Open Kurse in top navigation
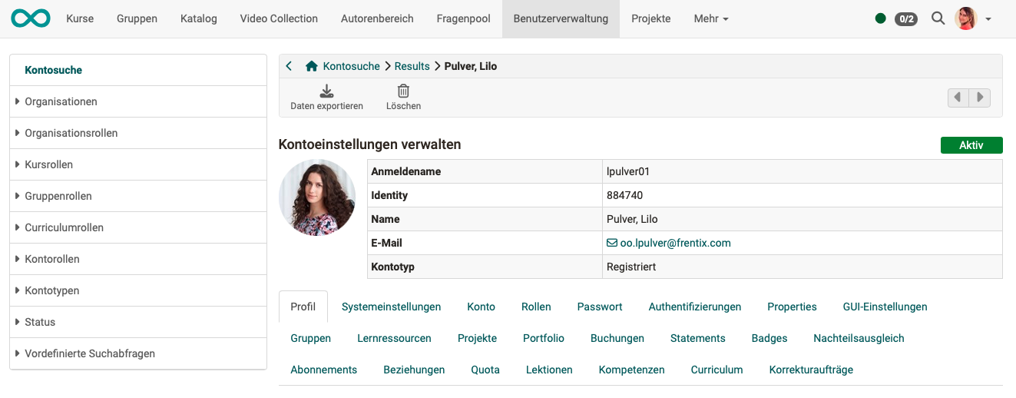 coord(80,18)
